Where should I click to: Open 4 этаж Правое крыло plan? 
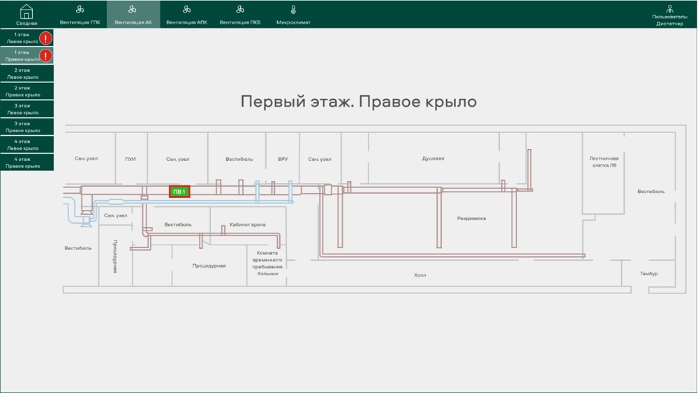(22, 163)
